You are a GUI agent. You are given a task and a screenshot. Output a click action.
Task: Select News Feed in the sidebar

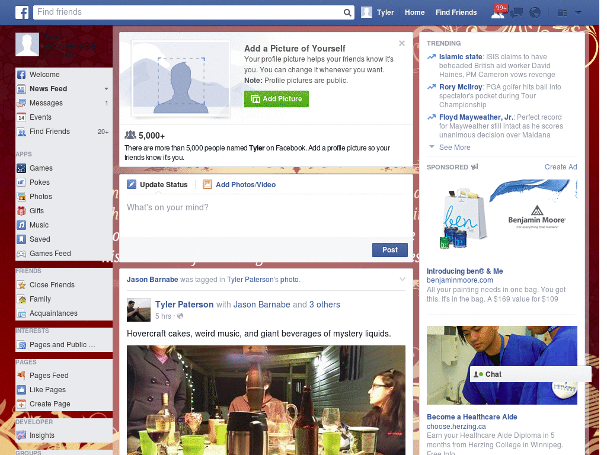click(49, 89)
